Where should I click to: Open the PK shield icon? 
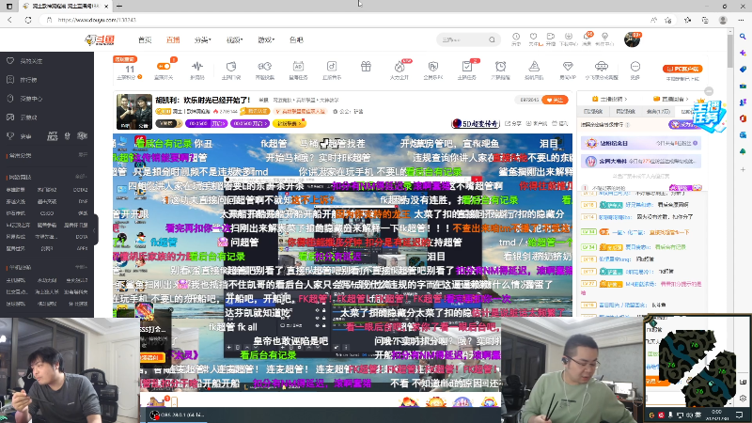[x=433, y=66]
